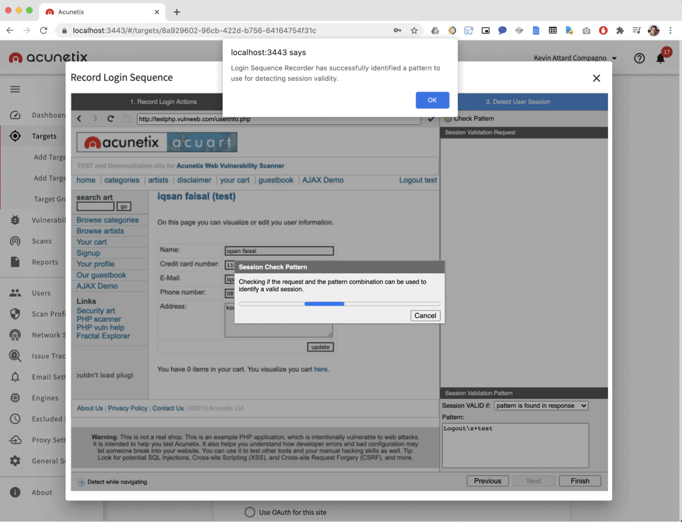Screen dimensions: 682x522
Task: Open the categories nav link
Action: pyautogui.click(x=122, y=180)
